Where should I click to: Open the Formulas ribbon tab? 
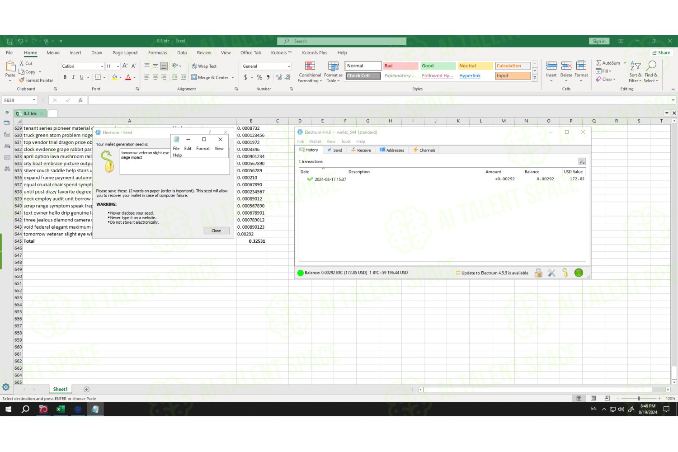pos(157,53)
